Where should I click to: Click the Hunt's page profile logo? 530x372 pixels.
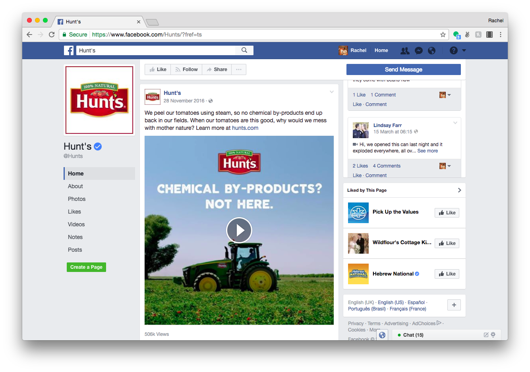pyautogui.click(x=99, y=100)
